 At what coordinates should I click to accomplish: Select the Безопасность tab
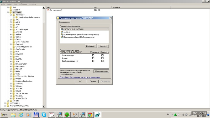pyautogui.click(x=64, y=22)
